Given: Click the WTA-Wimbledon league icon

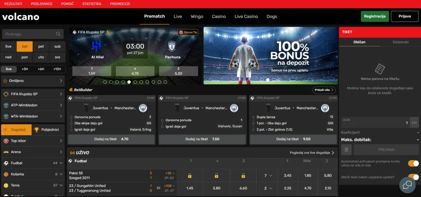Looking at the screenshot, I should [x=6, y=116].
